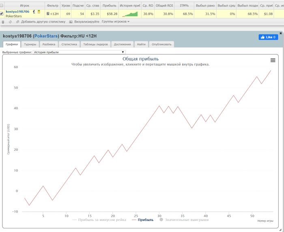Viewport: 284px width, 232px height.
Task: Click the profit value '$58.28' cell
Action: click(x=110, y=14)
